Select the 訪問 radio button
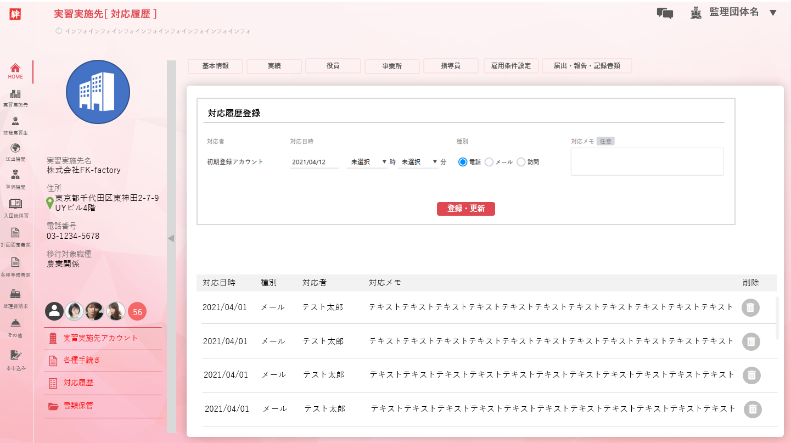This screenshot has width=791, height=443. point(521,162)
